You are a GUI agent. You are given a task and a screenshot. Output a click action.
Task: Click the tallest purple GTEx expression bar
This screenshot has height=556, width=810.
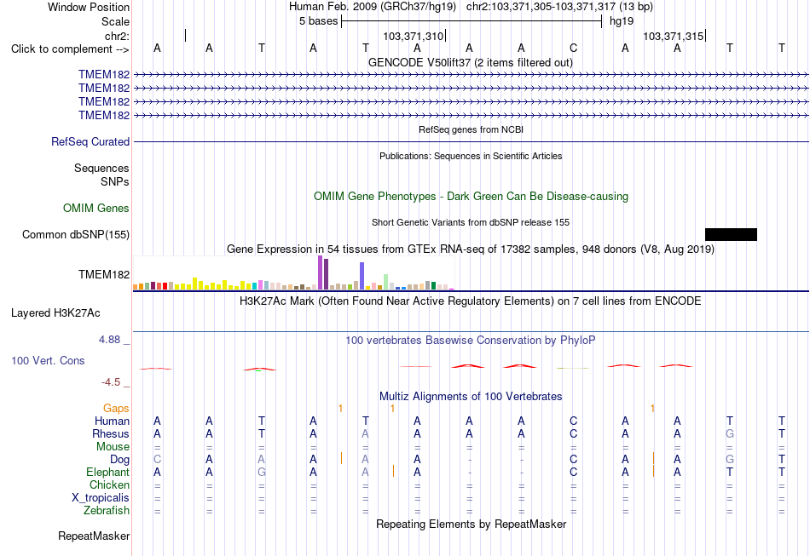(321, 272)
